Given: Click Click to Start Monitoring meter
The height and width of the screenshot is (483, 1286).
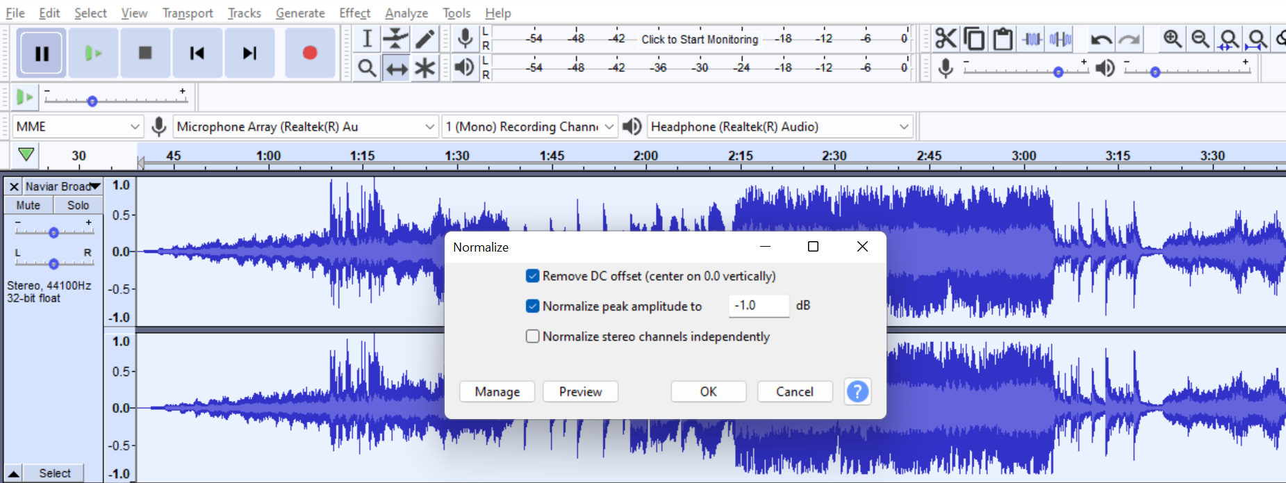Looking at the screenshot, I should point(700,39).
